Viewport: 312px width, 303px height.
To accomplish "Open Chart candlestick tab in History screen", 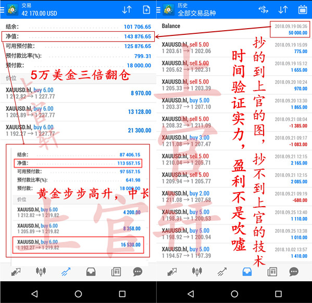I will (197, 271).
